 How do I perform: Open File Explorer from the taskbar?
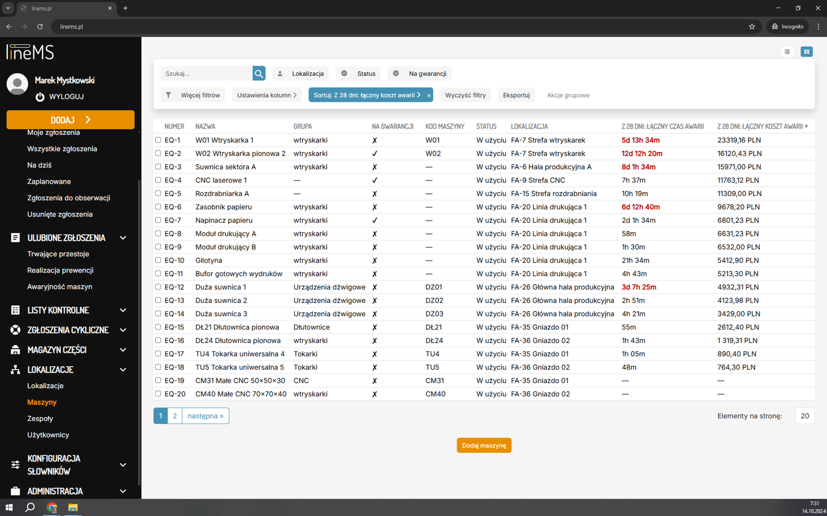coord(73,507)
